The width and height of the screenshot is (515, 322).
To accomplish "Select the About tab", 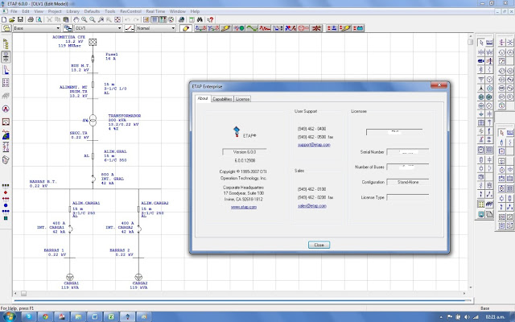I will click(203, 98).
